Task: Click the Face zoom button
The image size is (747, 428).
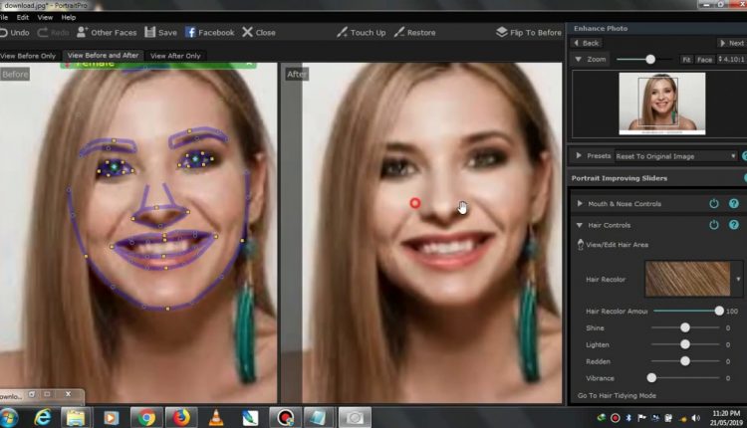Action: pyautogui.click(x=704, y=60)
